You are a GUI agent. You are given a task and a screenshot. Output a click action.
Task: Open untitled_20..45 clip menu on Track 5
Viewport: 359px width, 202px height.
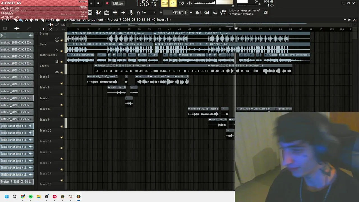pos(88,76)
